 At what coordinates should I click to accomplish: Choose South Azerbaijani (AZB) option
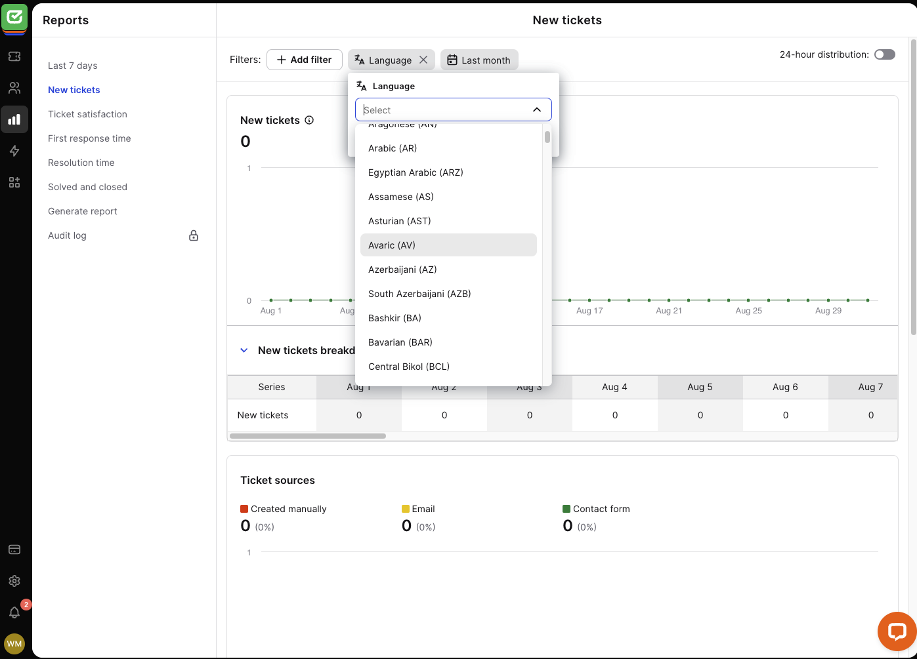(x=448, y=294)
